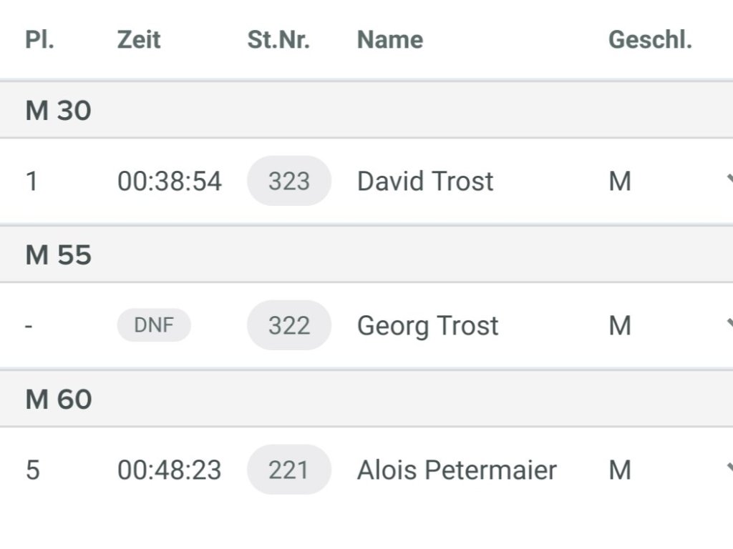
Task: Click start number badge 323
Action: pos(289,181)
